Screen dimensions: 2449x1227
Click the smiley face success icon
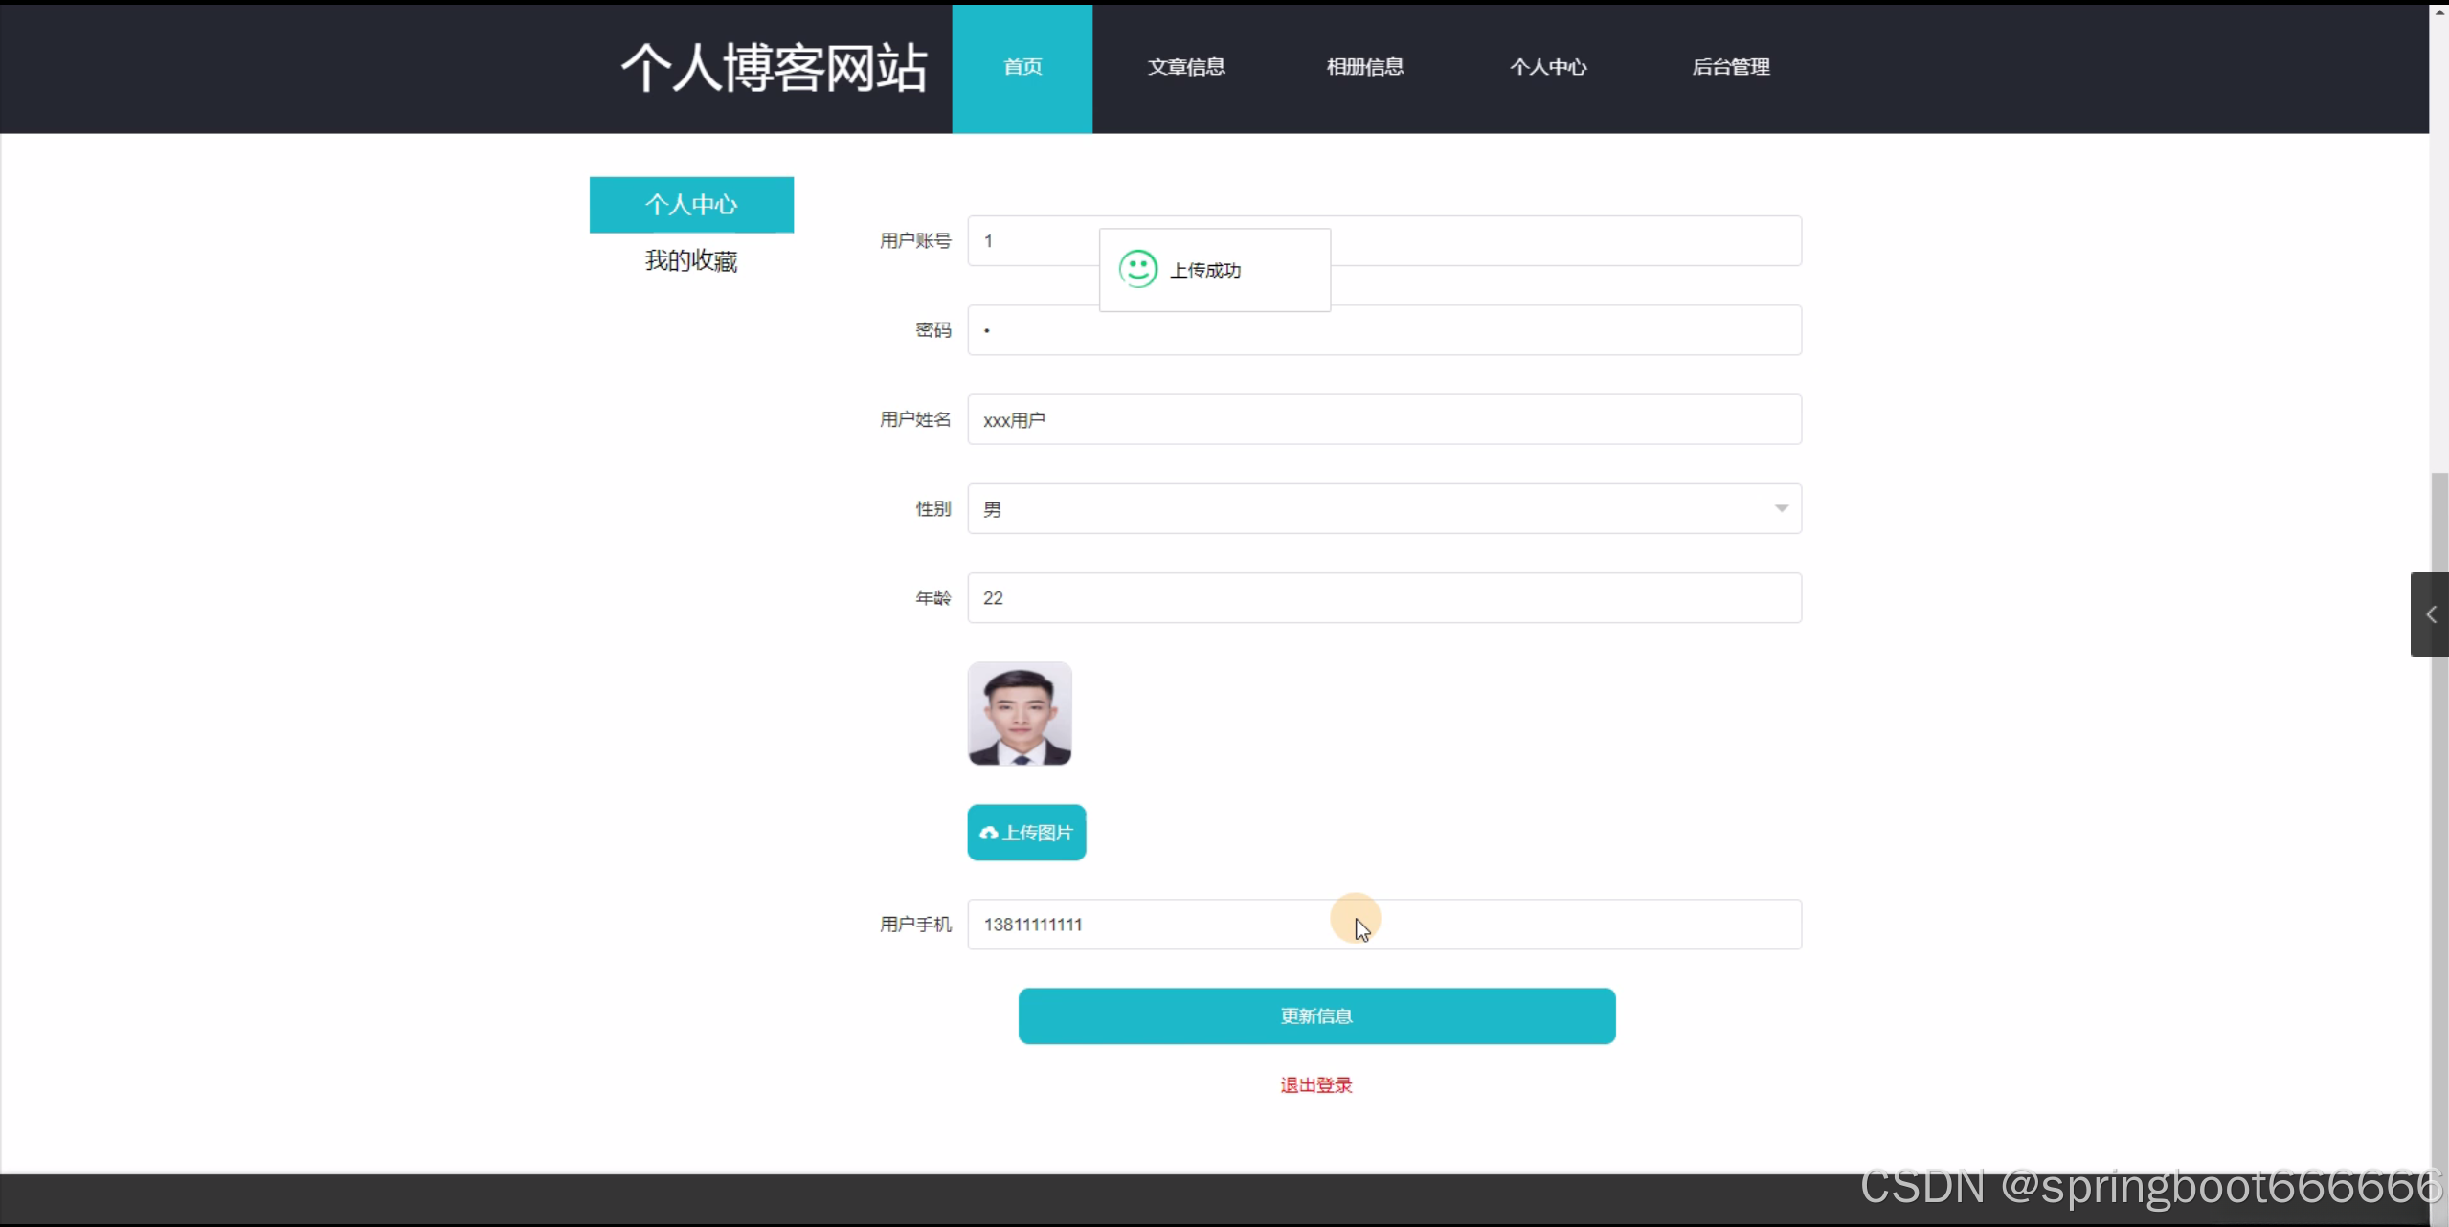1137,270
